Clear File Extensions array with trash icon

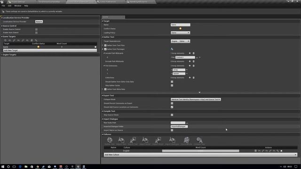193,66
